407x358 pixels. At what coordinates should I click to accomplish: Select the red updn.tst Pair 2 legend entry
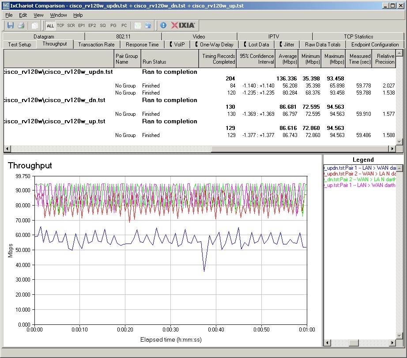pyautogui.click(x=360, y=174)
